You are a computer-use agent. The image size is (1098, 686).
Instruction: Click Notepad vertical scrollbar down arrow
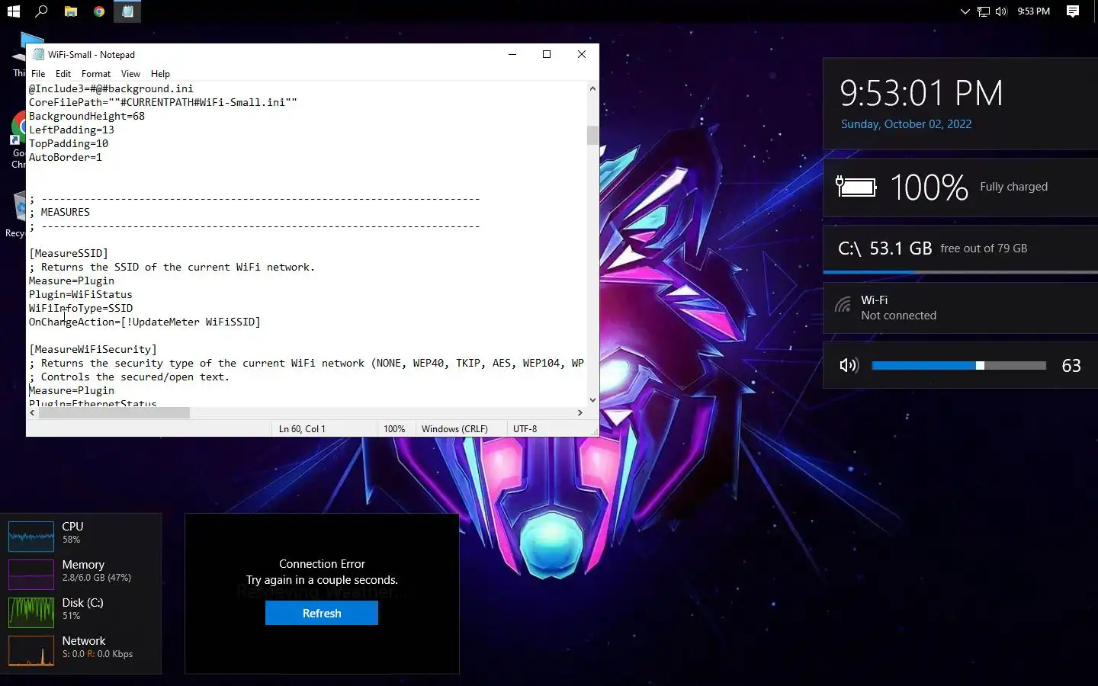592,399
